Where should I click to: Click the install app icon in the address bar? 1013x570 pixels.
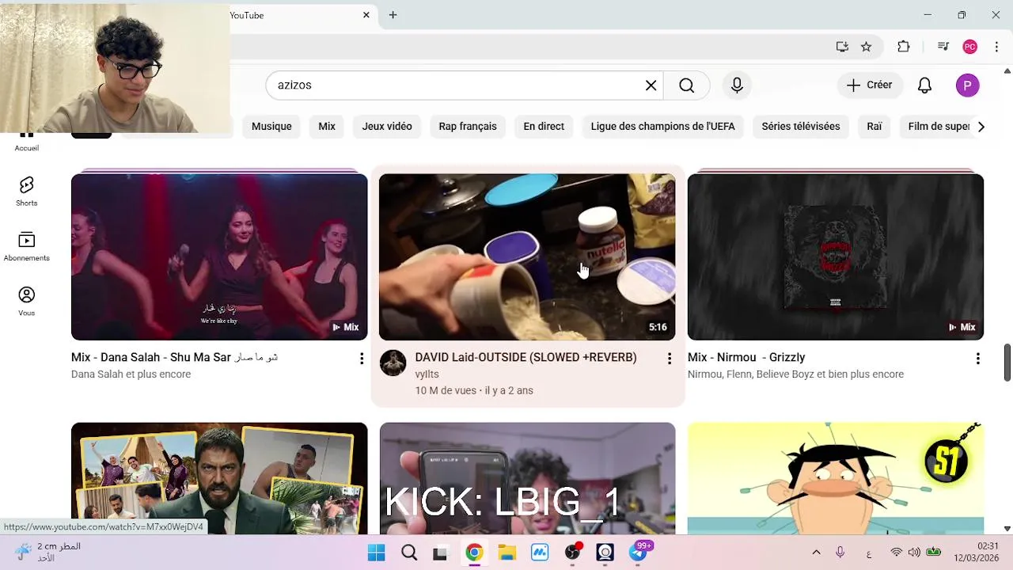click(842, 47)
